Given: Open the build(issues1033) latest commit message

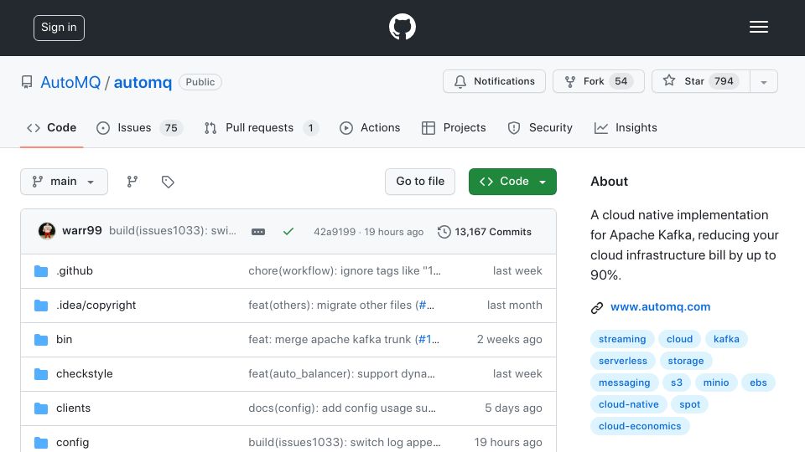Looking at the screenshot, I should click(173, 231).
